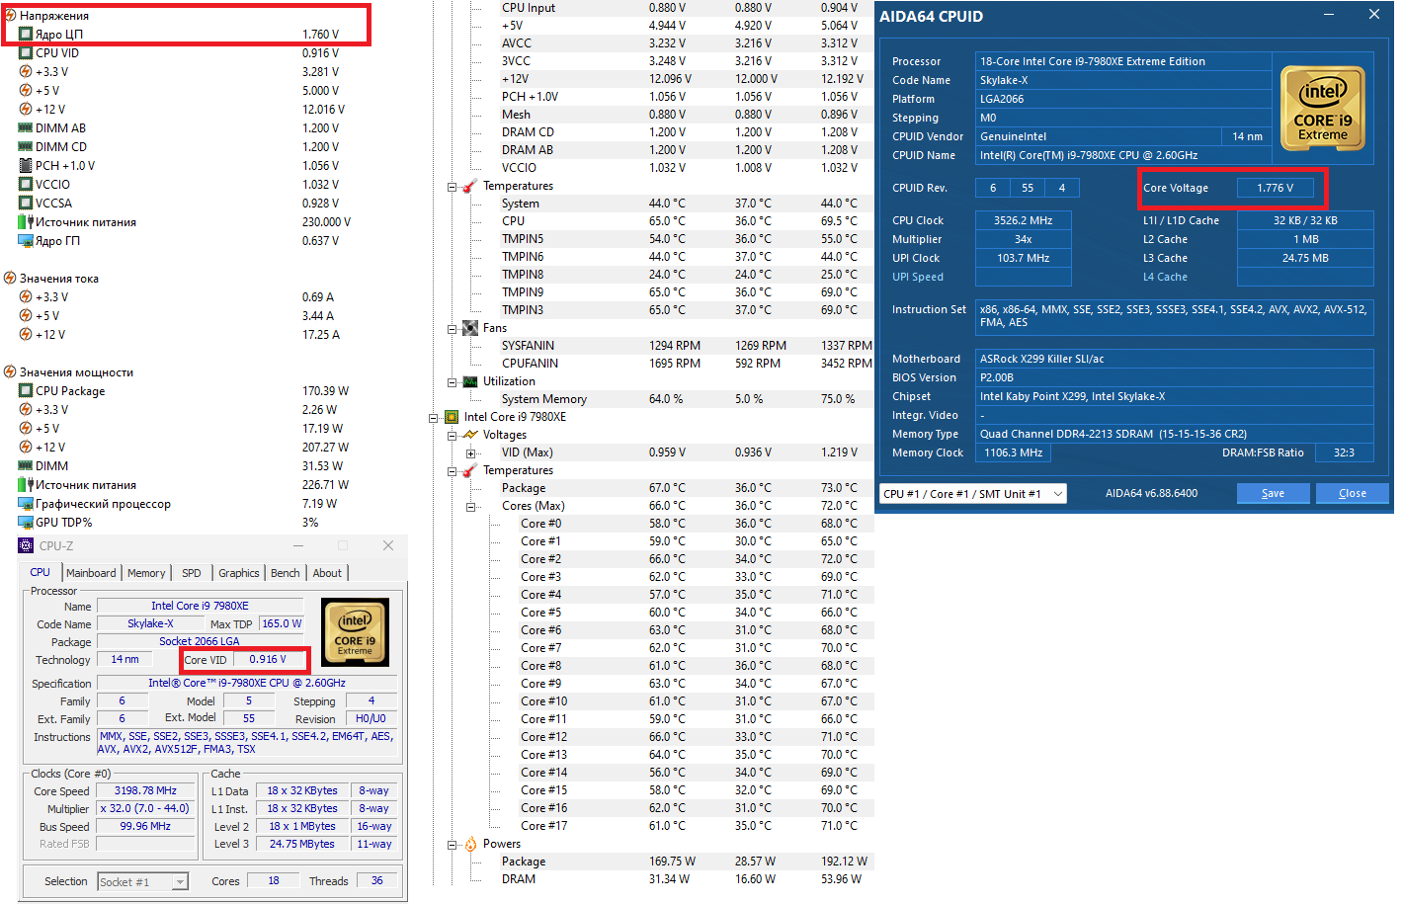Click the UPI Speed label in AIDA64 CPUID
This screenshot has height=904, width=1403.
[x=918, y=277]
